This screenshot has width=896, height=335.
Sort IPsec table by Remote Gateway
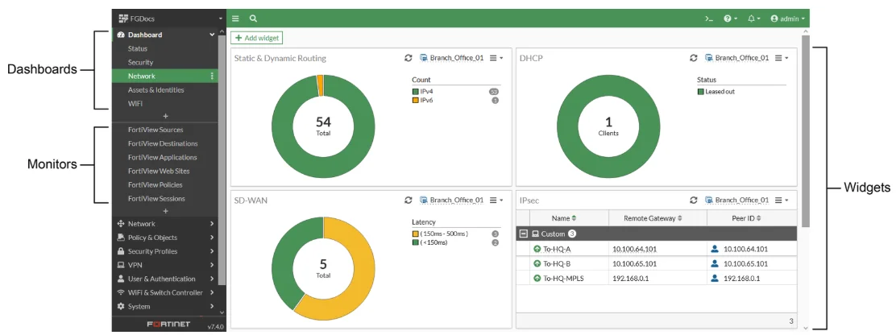653,218
